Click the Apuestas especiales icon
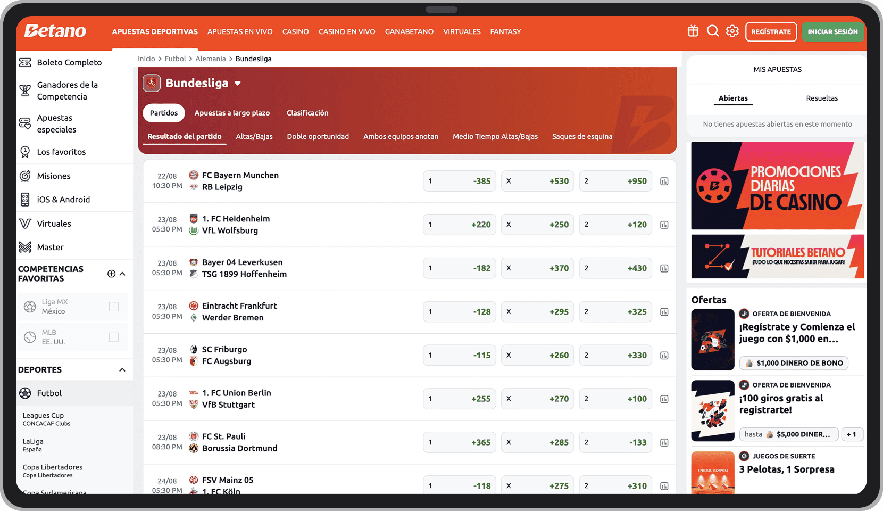This screenshot has height=511, width=883. point(25,123)
